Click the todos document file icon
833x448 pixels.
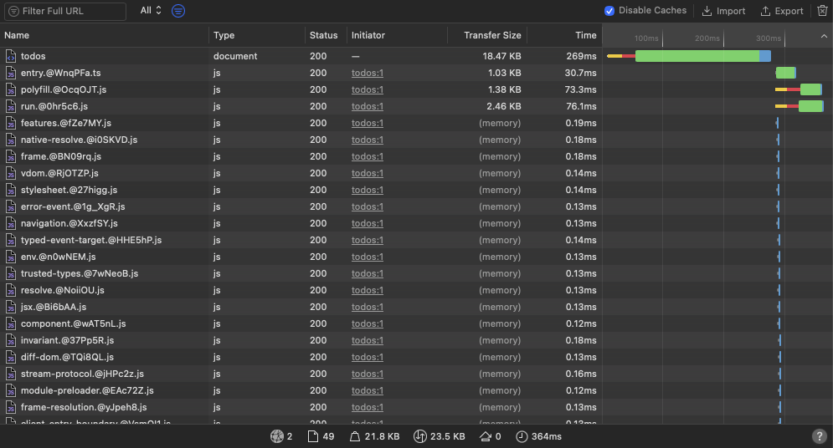[11, 56]
